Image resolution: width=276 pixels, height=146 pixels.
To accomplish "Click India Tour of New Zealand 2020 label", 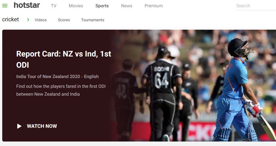I will (x=48, y=76).
